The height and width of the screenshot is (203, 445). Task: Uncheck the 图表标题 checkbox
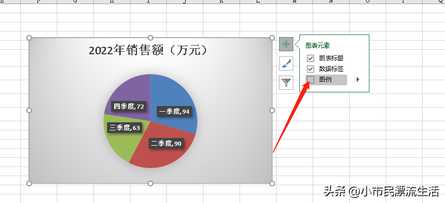pyautogui.click(x=311, y=58)
